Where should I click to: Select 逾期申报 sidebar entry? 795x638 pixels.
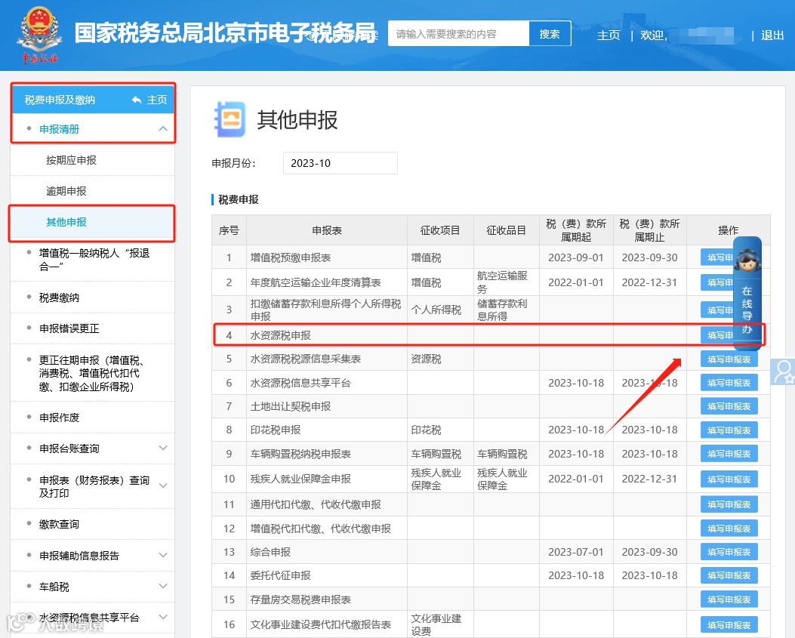(66, 191)
